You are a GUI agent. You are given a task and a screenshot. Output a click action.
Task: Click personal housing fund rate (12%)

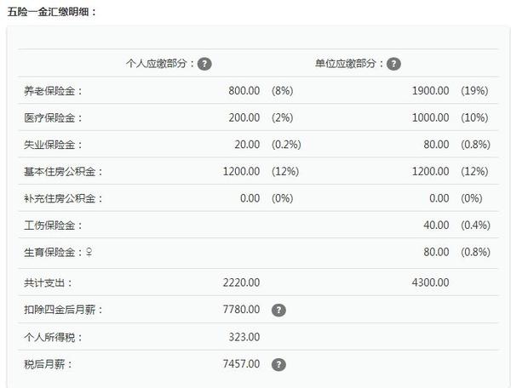[285, 171]
